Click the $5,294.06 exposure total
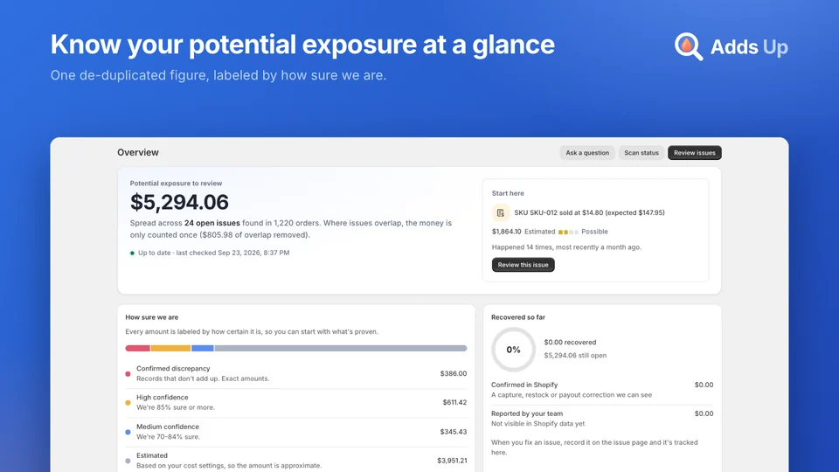 tap(179, 202)
